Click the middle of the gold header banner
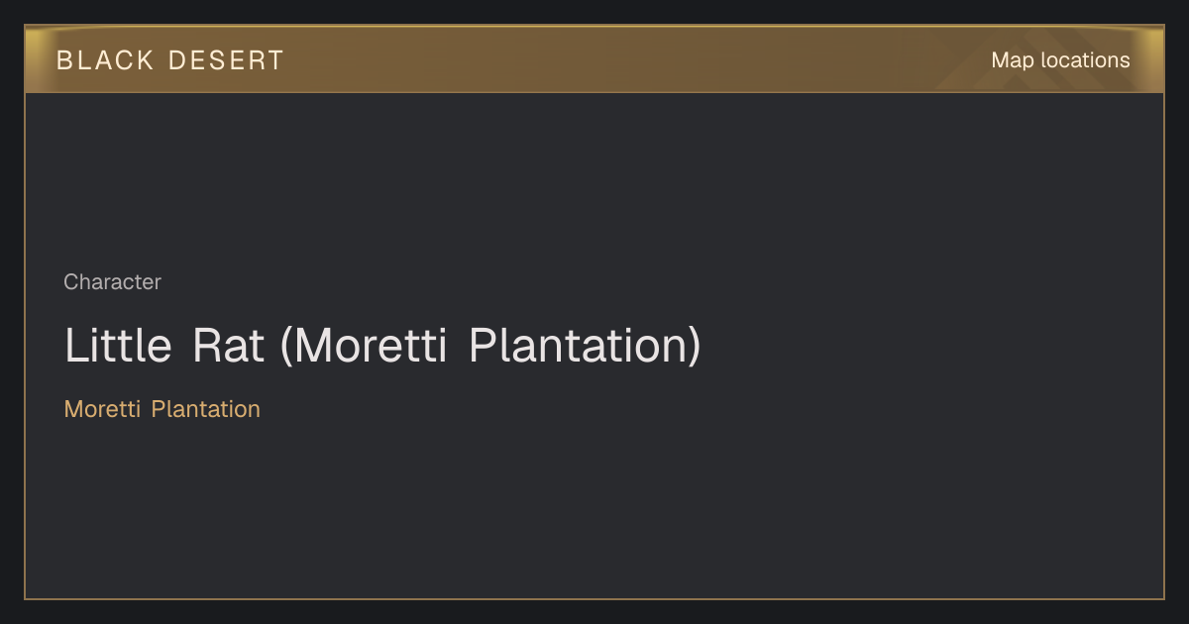1189x624 pixels. click(x=594, y=59)
